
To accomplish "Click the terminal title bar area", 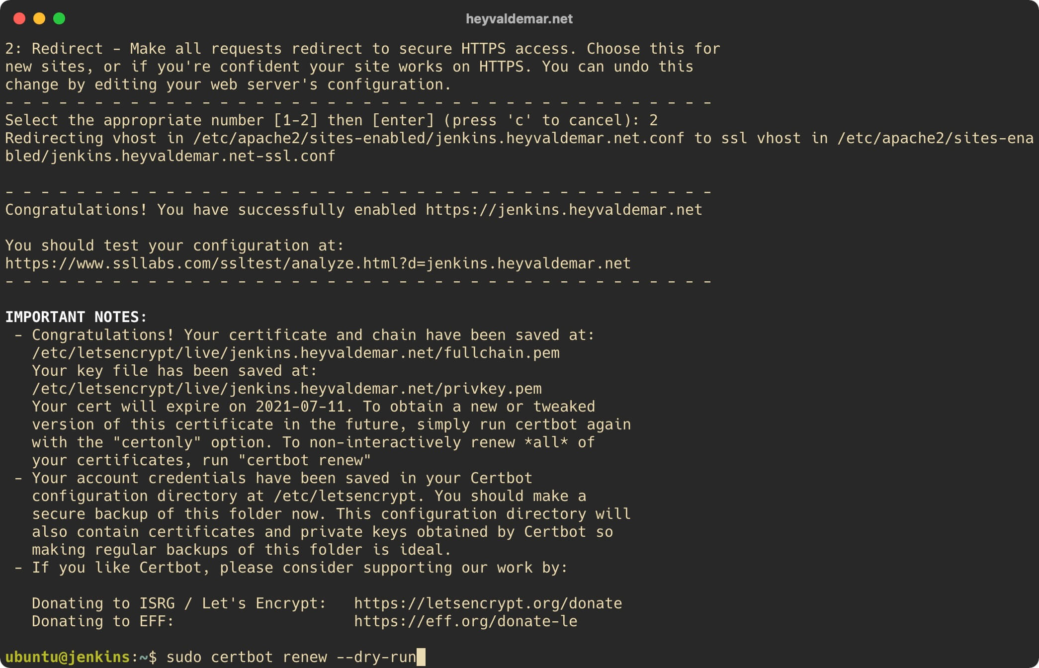I will pyautogui.click(x=519, y=17).
